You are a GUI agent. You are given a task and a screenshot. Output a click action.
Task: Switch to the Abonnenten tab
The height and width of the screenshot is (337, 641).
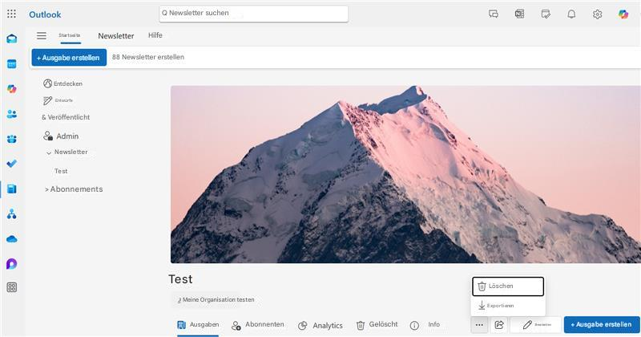tap(258, 325)
